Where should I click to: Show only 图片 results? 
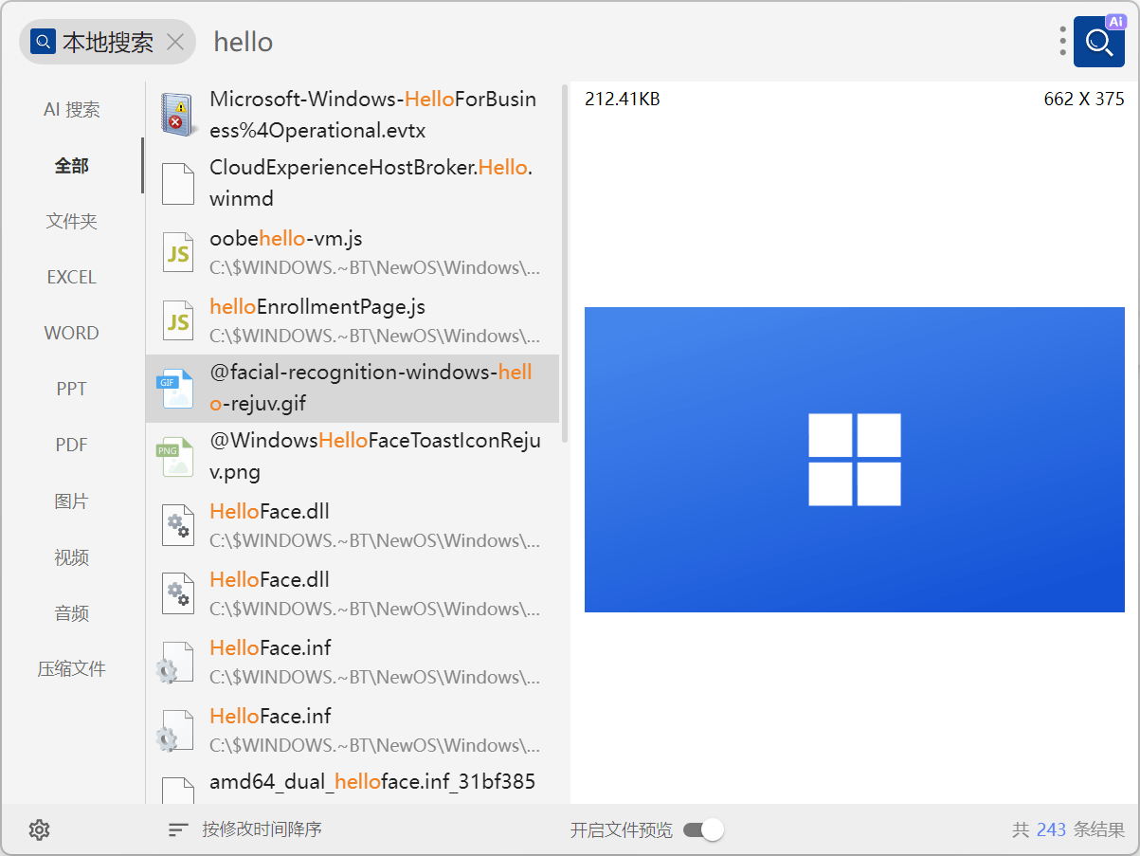pos(72,501)
